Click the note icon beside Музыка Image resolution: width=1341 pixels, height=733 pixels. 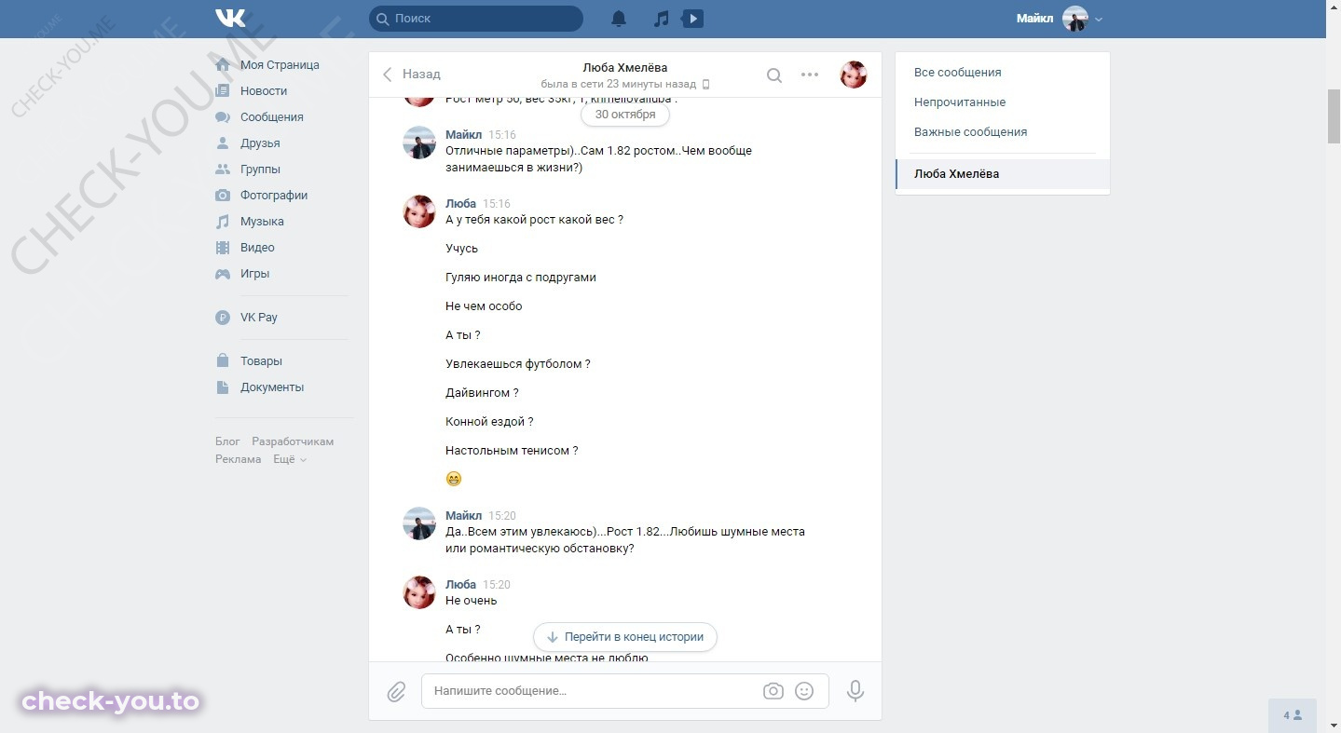click(223, 222)
